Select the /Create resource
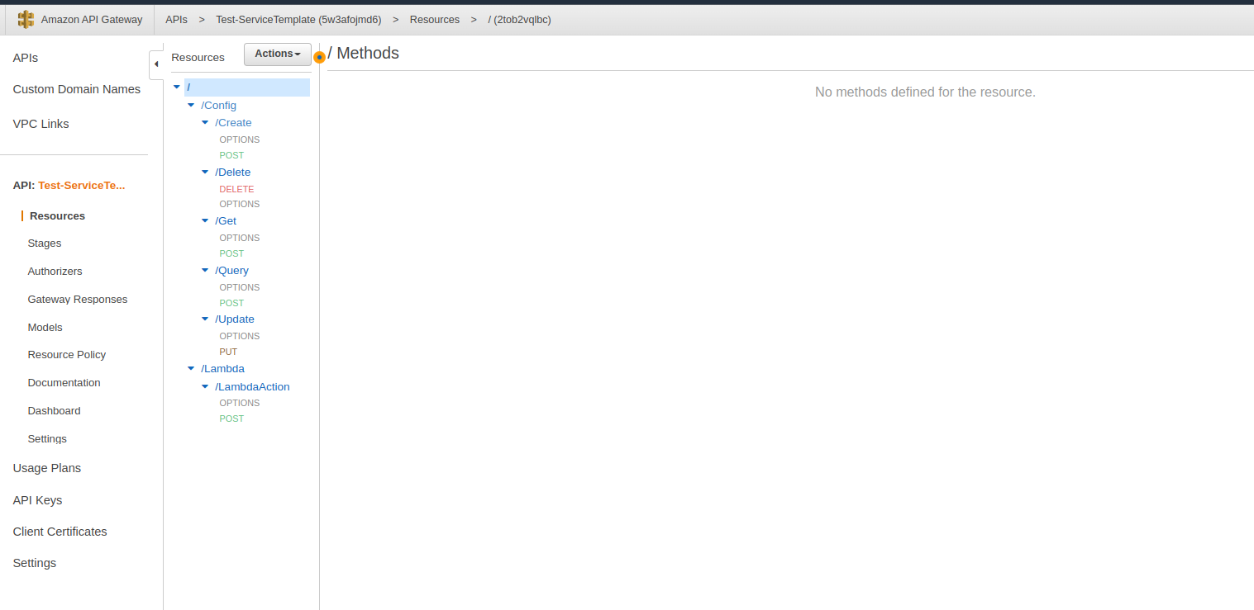This screenshot has height=610, width=1254. 233,123
